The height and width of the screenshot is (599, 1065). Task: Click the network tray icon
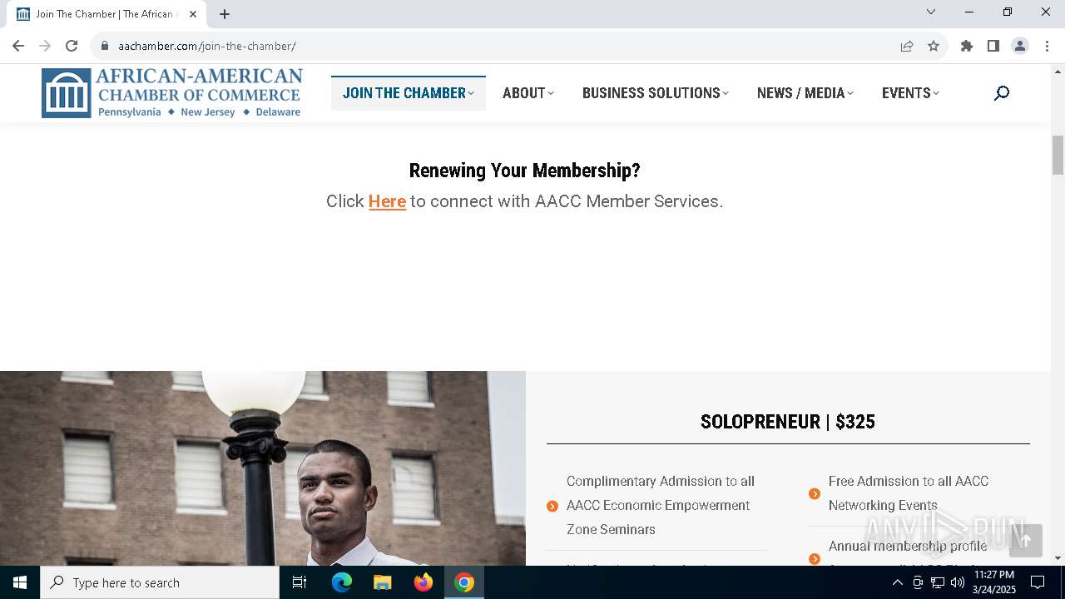(x=938, y=582)
